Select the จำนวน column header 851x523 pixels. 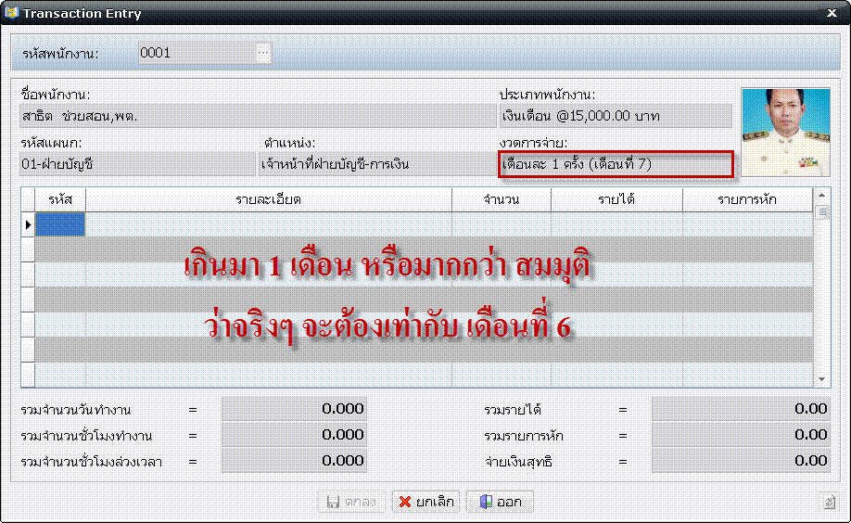point(501,199)
